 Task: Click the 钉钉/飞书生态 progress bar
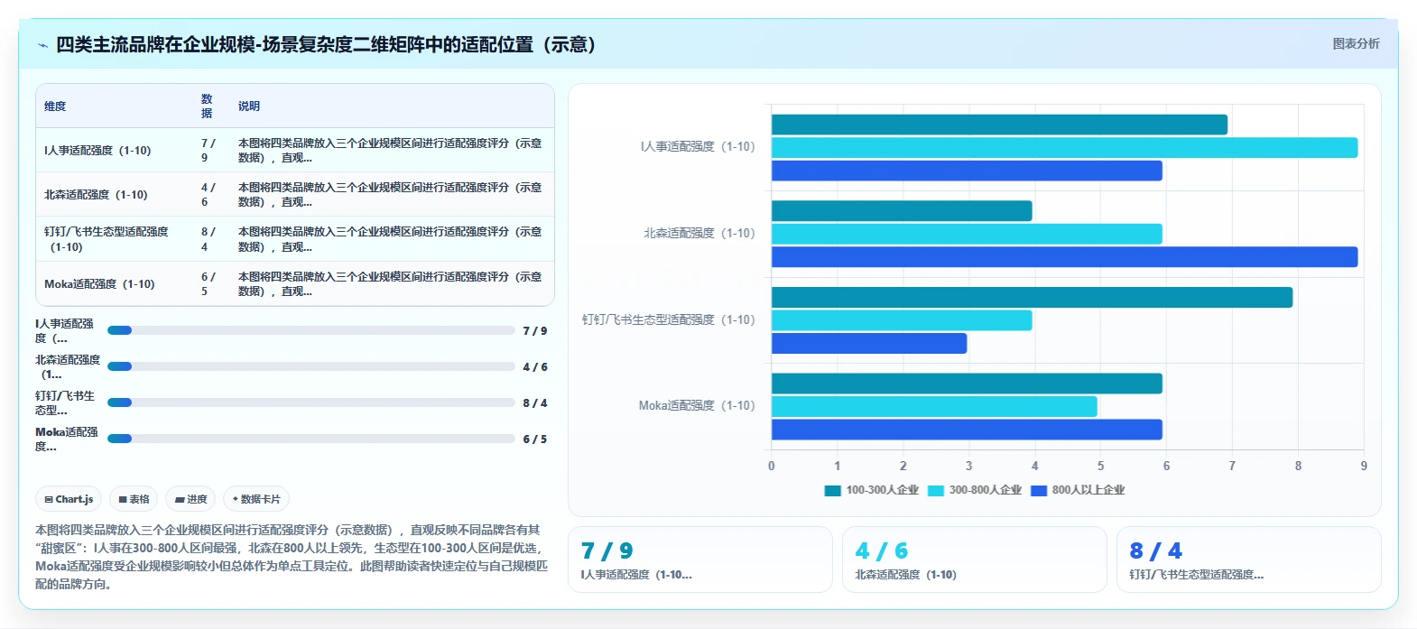311,402
